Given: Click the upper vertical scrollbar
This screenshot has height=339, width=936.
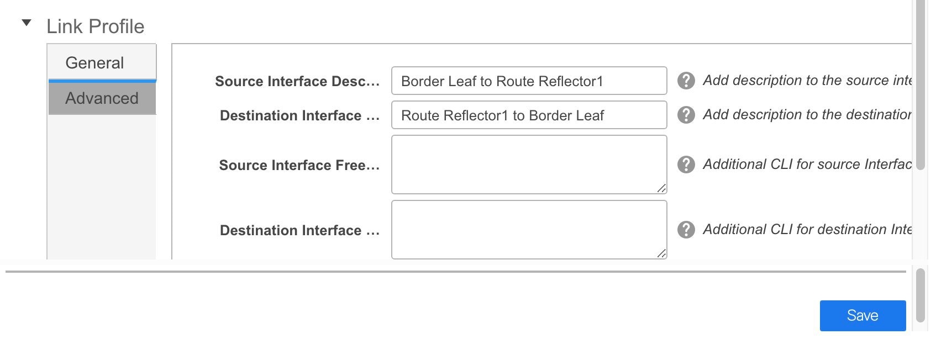Looking at the screenshot, I should click(x=920, y=83).
